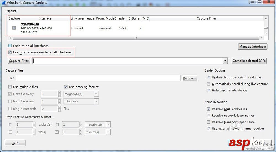Uncheck Update list of packets in real time
The height and width of the screenshot is (152, 276).
209,77
